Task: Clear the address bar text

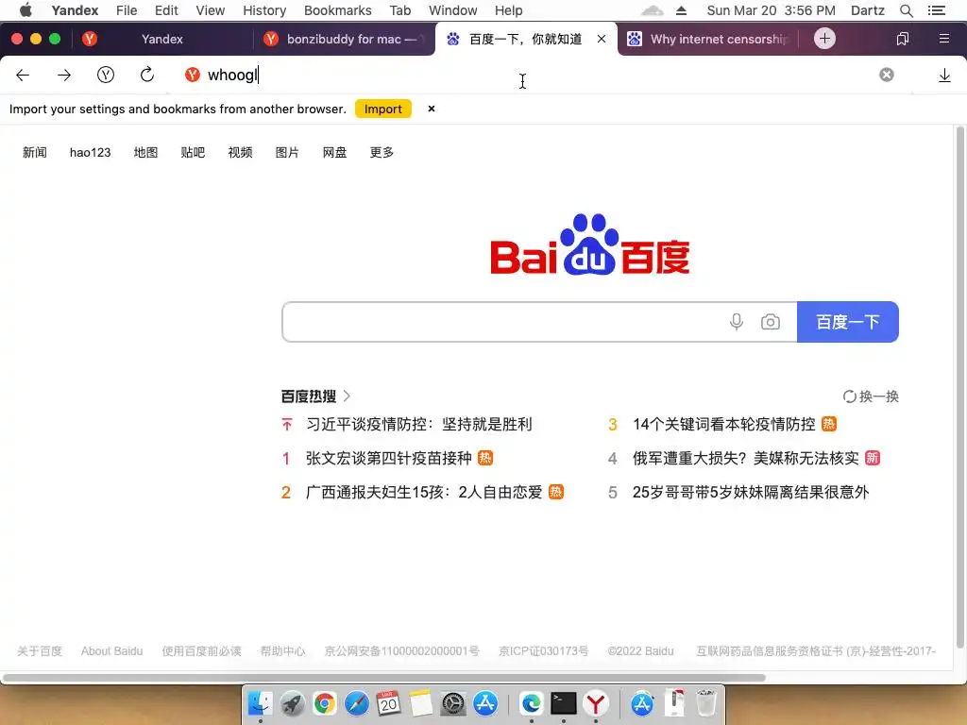Action: point(886,75)
